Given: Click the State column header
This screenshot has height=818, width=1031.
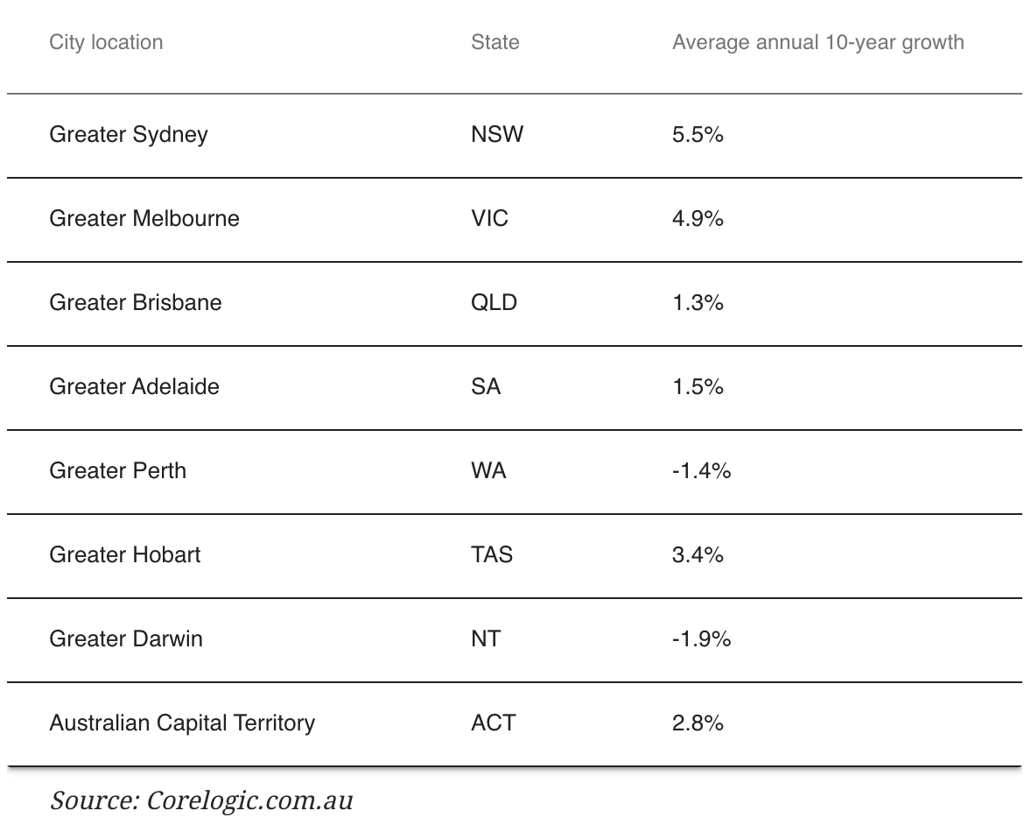Looking at the screenshot, I should point(495,42).
